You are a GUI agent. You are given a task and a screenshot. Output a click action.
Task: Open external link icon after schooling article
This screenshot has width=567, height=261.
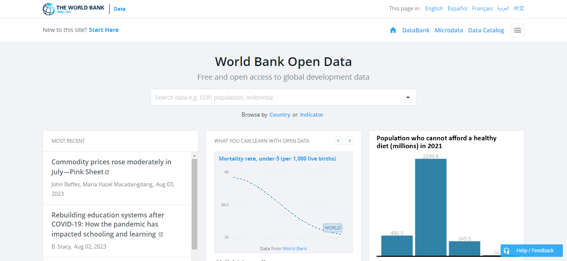(x=161, y=234)
